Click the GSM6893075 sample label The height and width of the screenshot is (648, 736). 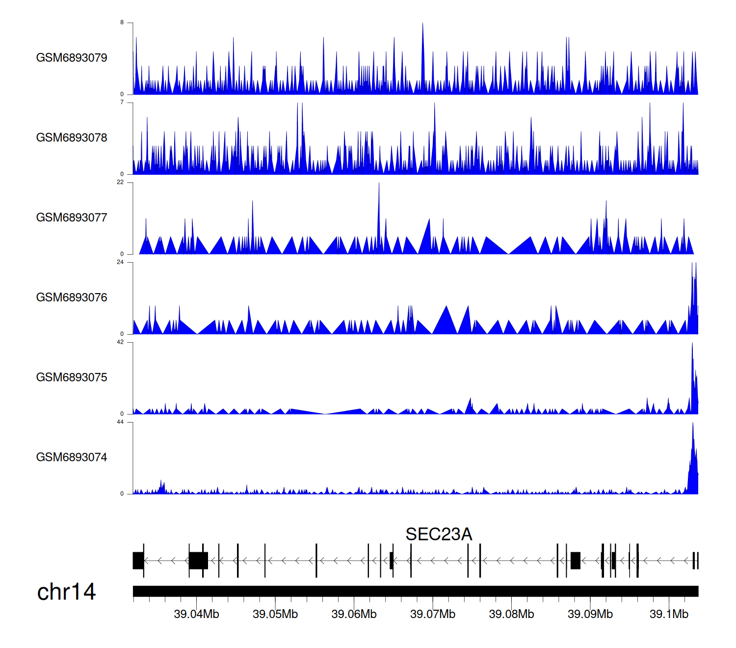click(72, 378)
